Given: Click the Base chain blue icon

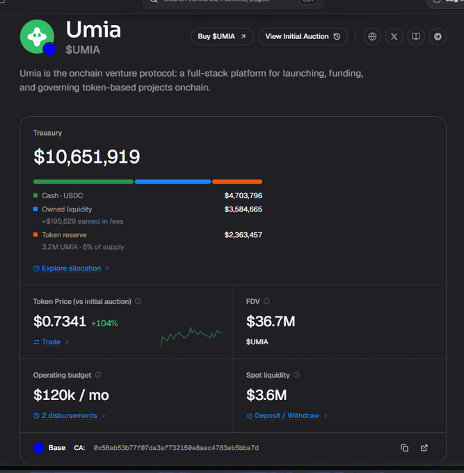Looking at the screenshot, I should tap(39, 448).
